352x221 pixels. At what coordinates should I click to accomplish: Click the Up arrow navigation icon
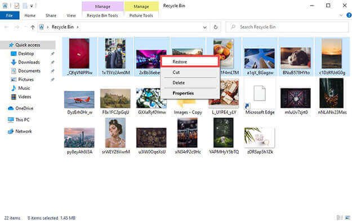click(x=33, y=27)
